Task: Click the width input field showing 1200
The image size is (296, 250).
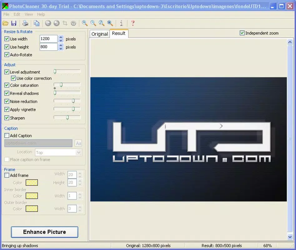Action: tap(48, 39)
